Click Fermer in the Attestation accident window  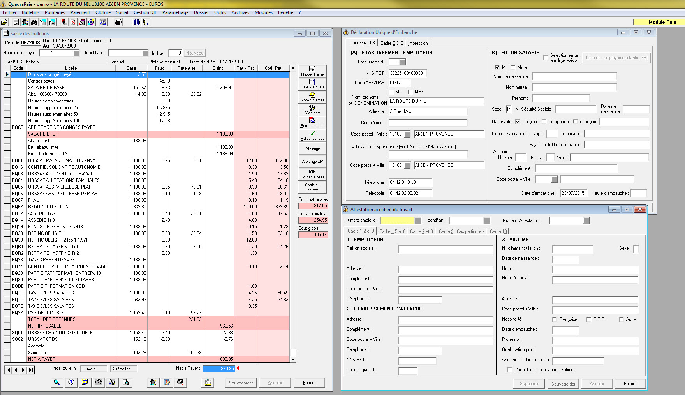click(630, 384)
